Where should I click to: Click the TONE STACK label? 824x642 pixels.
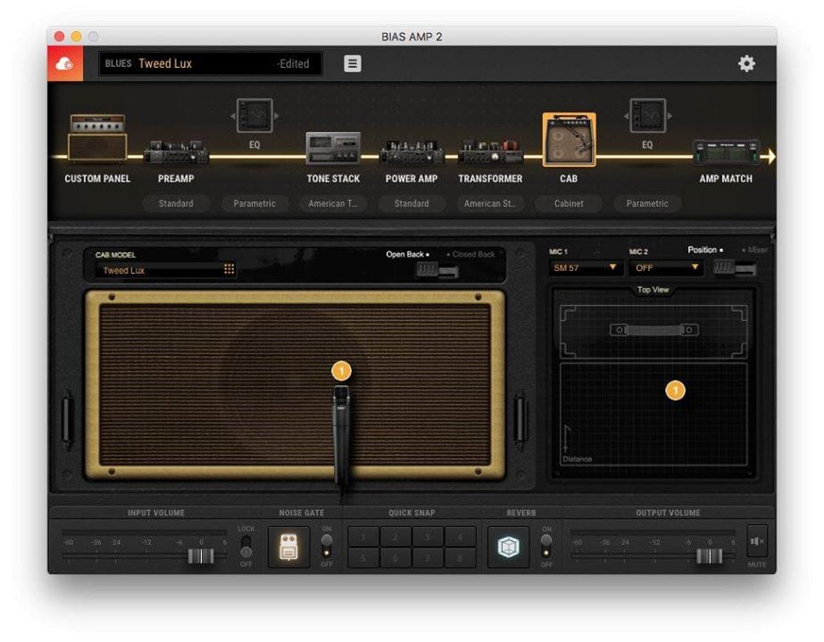(333, 179)
